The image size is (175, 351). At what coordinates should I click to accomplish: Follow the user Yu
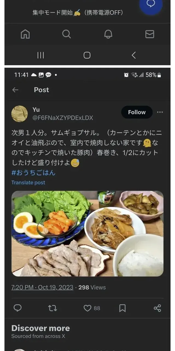[x=137, y=112]
